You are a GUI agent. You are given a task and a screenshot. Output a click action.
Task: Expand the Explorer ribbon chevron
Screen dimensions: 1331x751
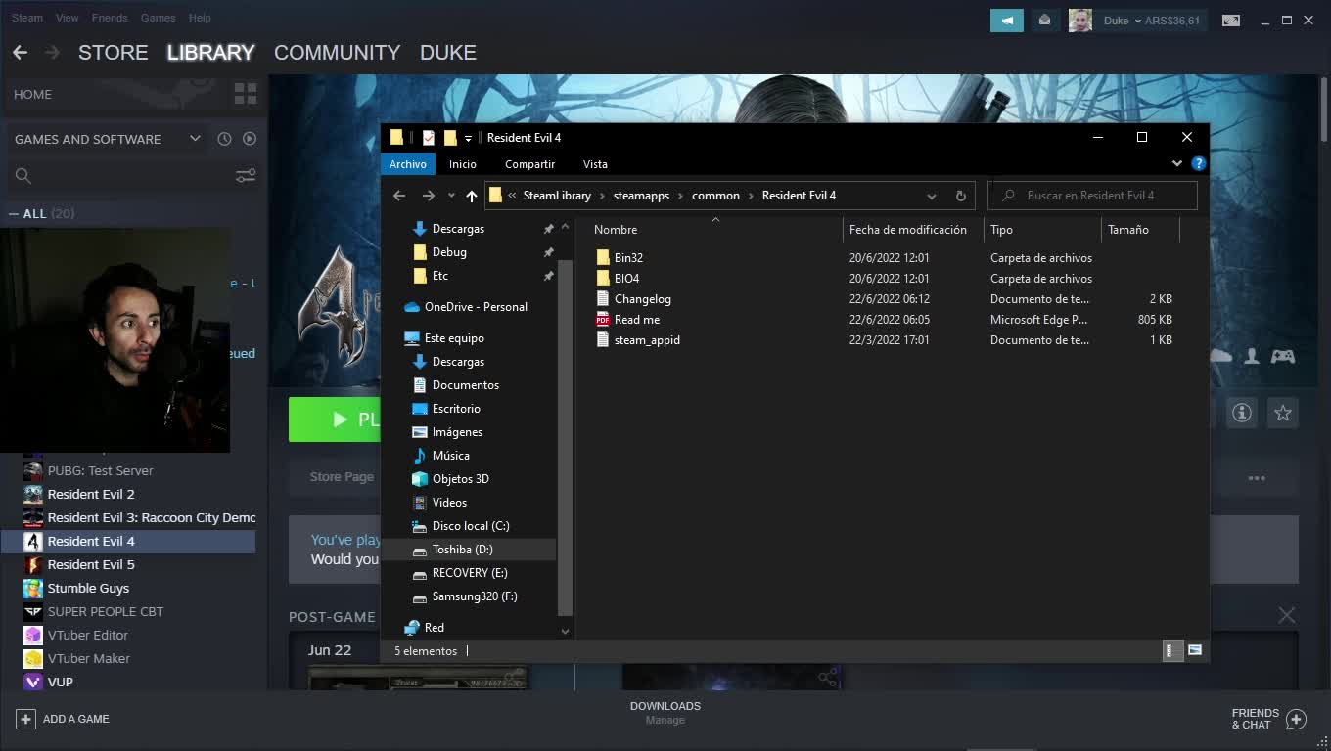[1177, 164]
